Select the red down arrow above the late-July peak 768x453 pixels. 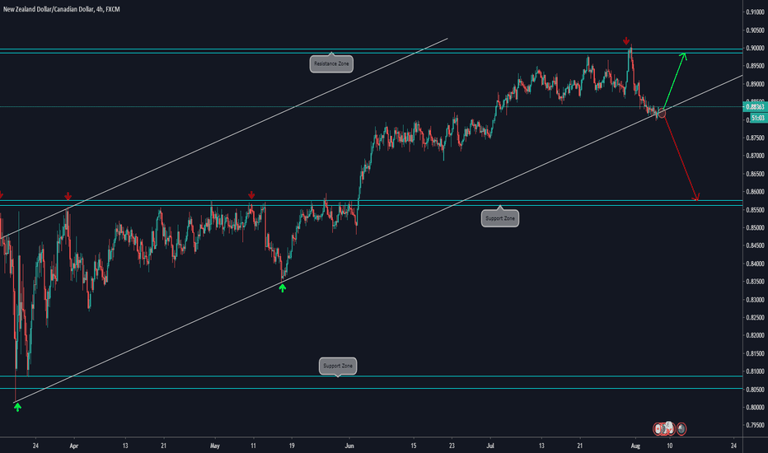[626, 41]
